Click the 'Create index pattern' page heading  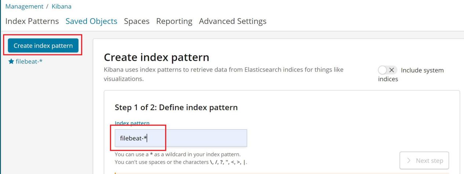[x=157, y=57]
